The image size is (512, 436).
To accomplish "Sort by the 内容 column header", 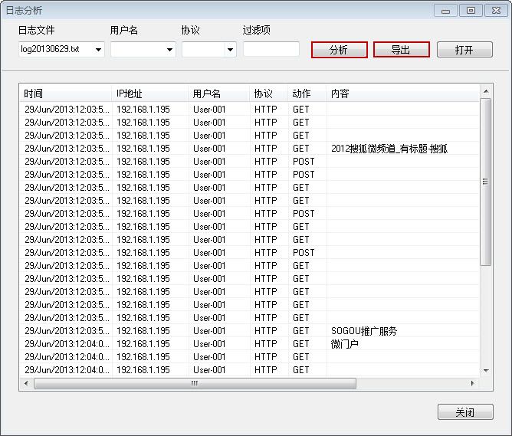I will click(402, 93).
